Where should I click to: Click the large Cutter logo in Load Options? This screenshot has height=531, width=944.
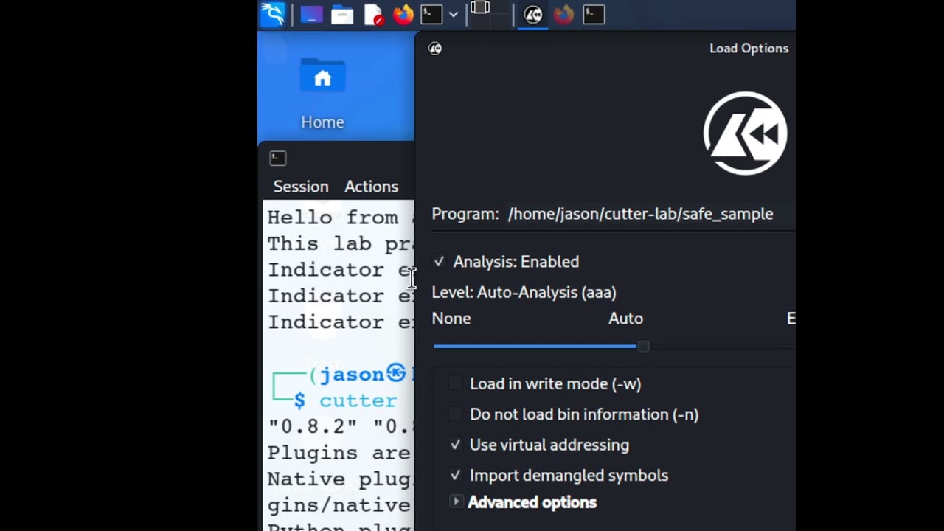[x=745, y=133]
